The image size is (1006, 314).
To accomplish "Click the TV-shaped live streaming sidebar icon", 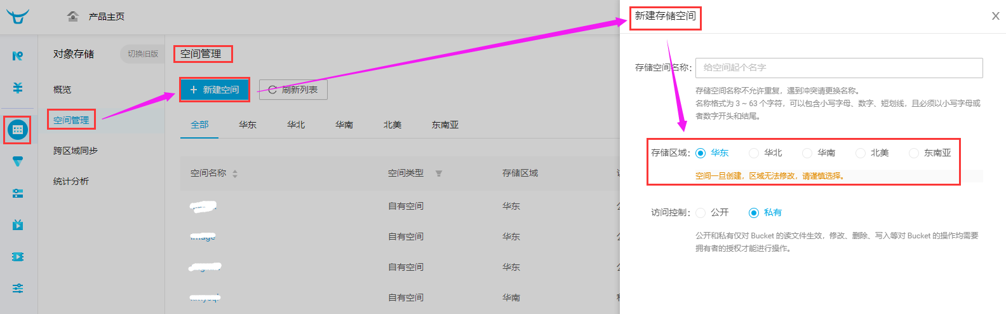I will (18, 224).
